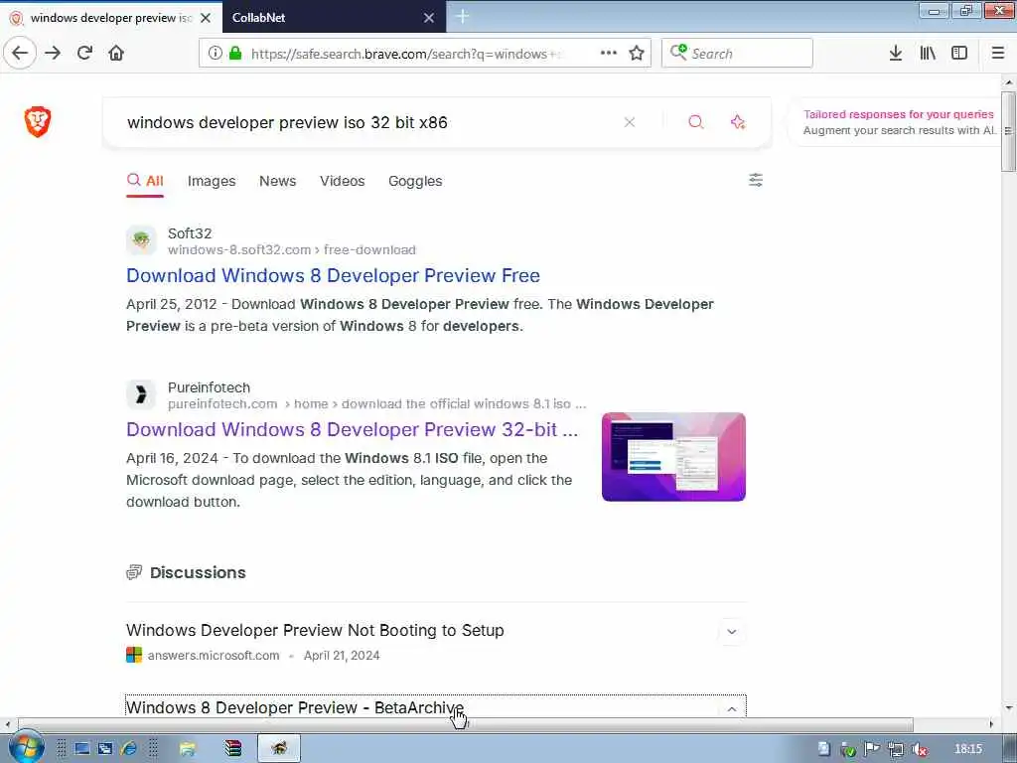The width and height of the screenshot is (1017, 763).
Task: Open the Firefox hamburger menu
Action: (997, 53)
